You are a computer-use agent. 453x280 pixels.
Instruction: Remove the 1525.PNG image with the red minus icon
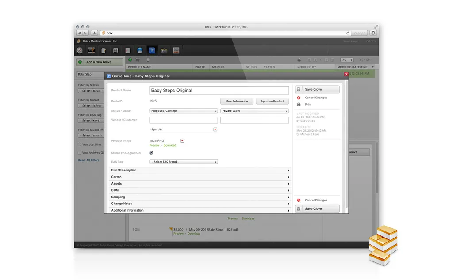182,141
